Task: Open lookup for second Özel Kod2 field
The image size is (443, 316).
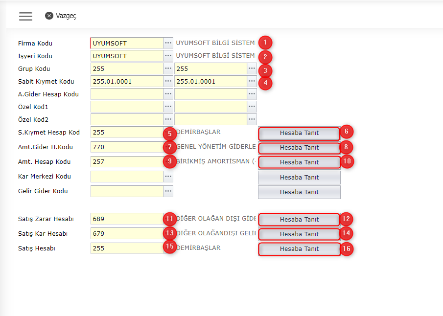Action: pyautogui.click(x=252, y=119)
